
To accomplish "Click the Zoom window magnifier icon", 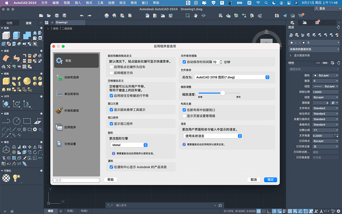I will [x=188, y=15].
